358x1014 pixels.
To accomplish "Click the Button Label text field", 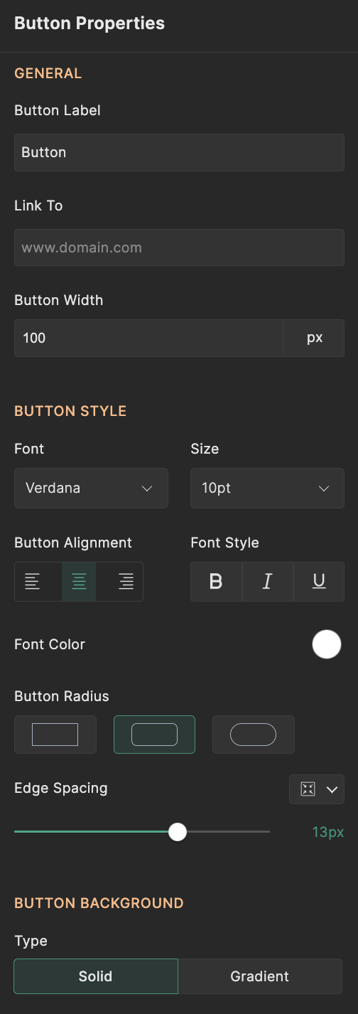I will click(179, 152).
